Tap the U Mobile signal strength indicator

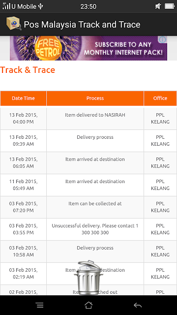coord(6,6)
